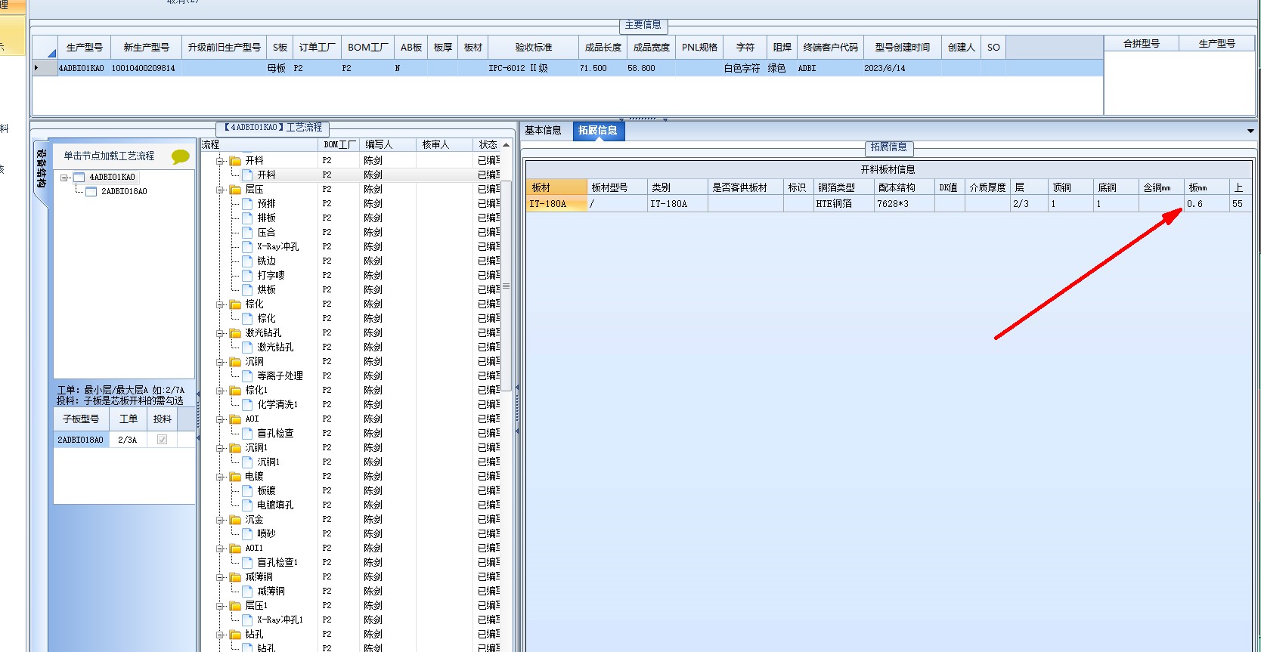Viewport: 1261px width, 652px height.
Task: Click the process list vertical scrollbar thumb
Action: click(x=506, y=286)
